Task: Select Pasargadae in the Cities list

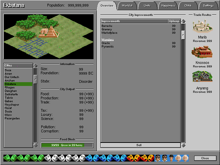Action: point(18,118)
